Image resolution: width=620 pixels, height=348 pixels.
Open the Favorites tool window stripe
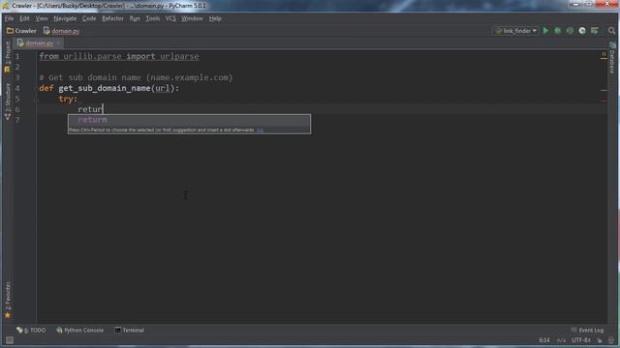(x=8, y=299)
